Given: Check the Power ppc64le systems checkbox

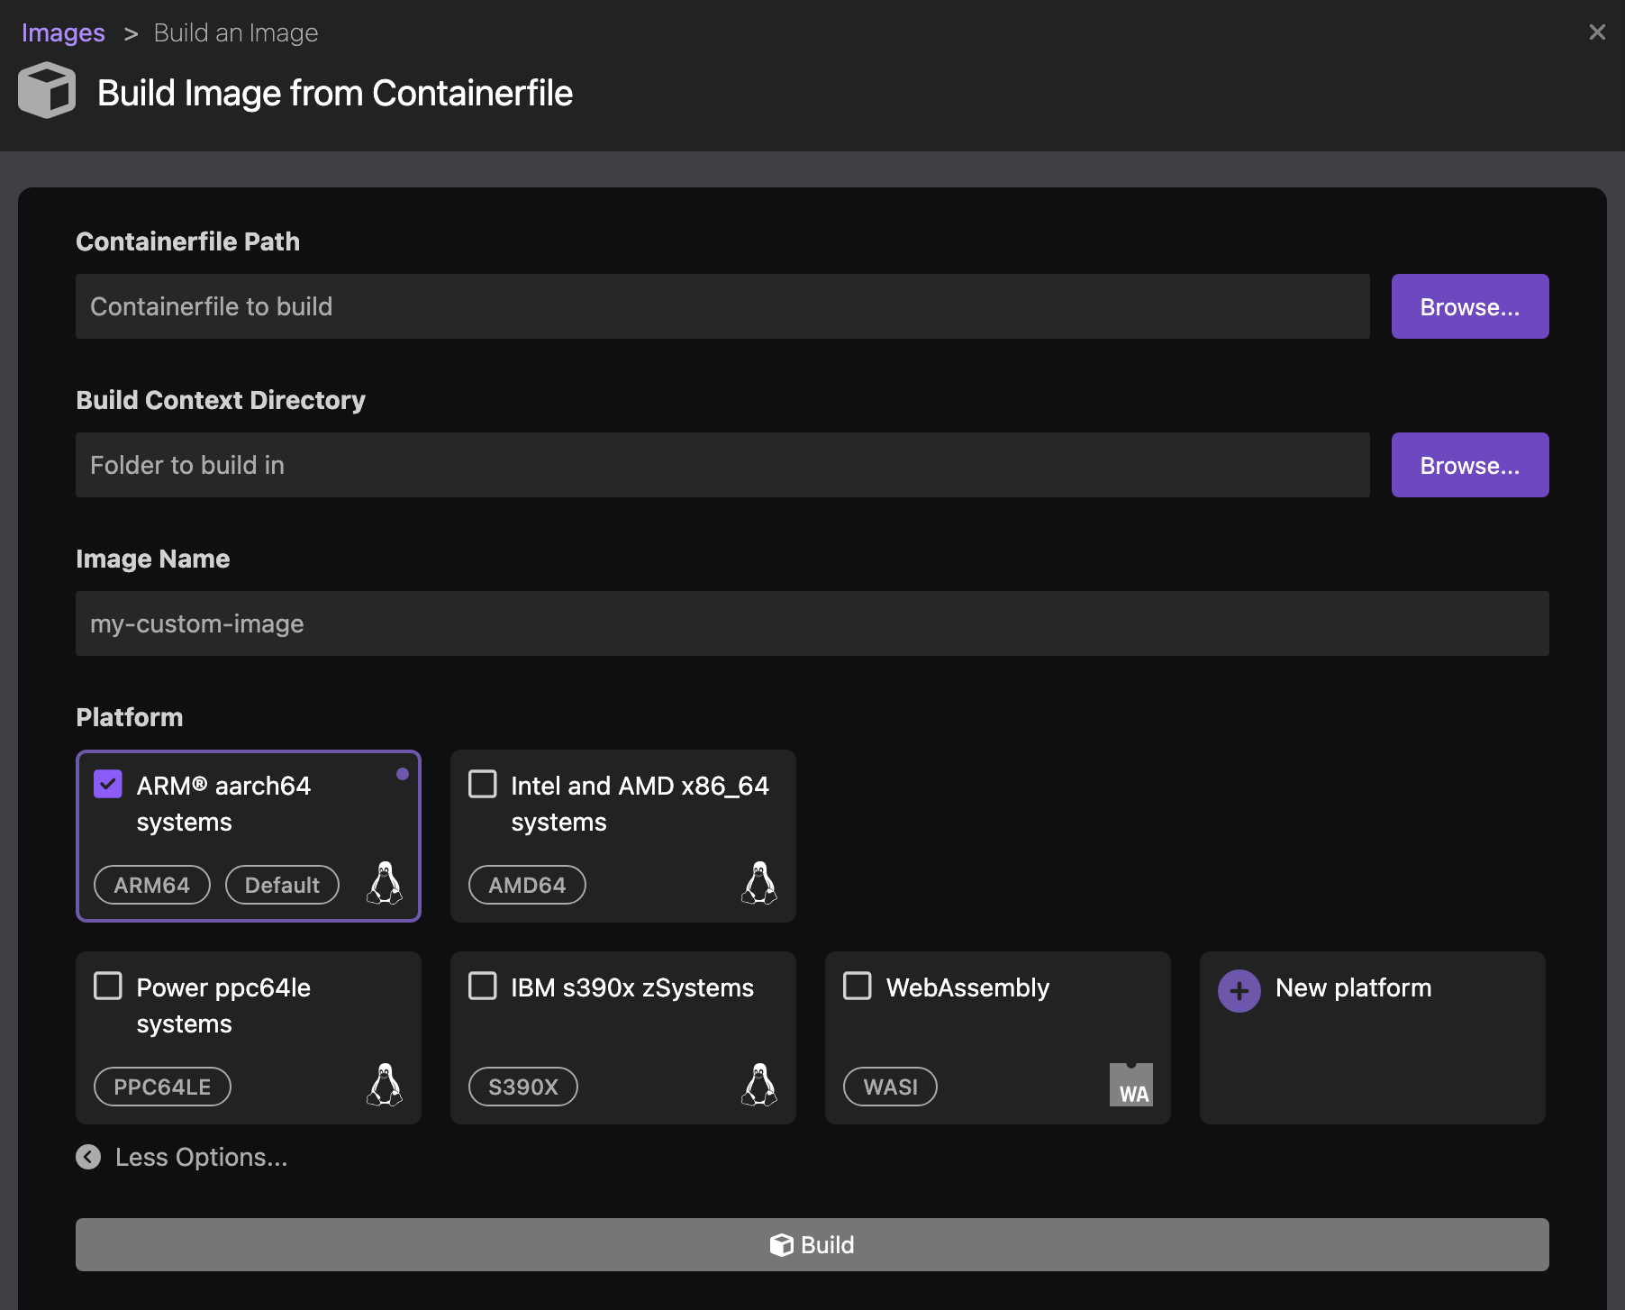Looking at the screenshot, I should pyautogui.click(x=108, y=987).
